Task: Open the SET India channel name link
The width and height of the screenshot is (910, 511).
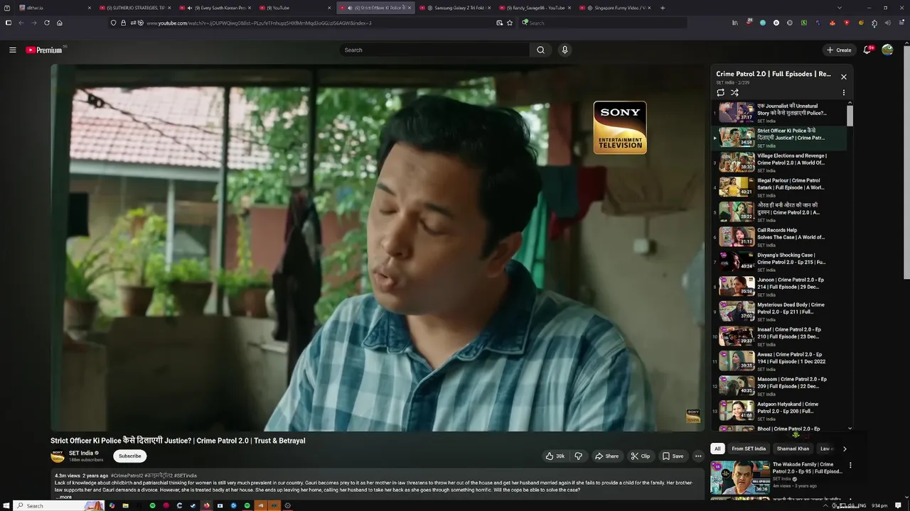Action: (81, 453)
